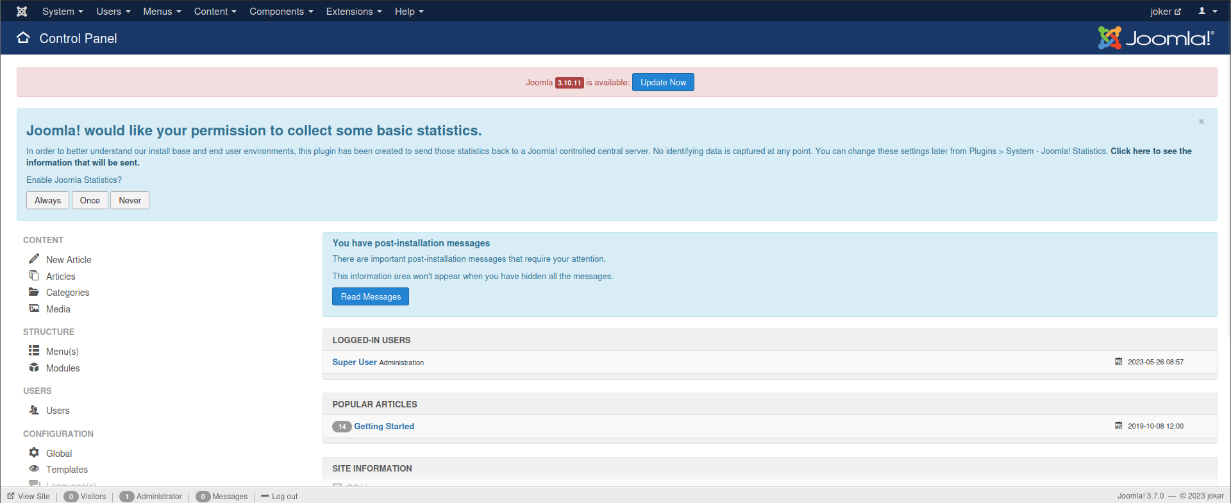The image size is (1231, 503).
Task: Choose Once for Joomla statistics
Action: pos(90,200)
